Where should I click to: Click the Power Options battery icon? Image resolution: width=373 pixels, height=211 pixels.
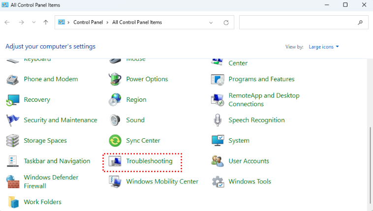point(115,79)
